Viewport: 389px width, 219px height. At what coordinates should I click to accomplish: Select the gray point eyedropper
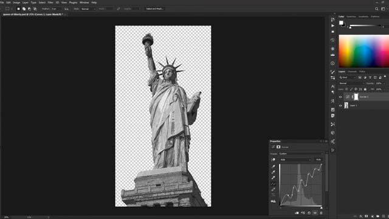tap(274, 172)
